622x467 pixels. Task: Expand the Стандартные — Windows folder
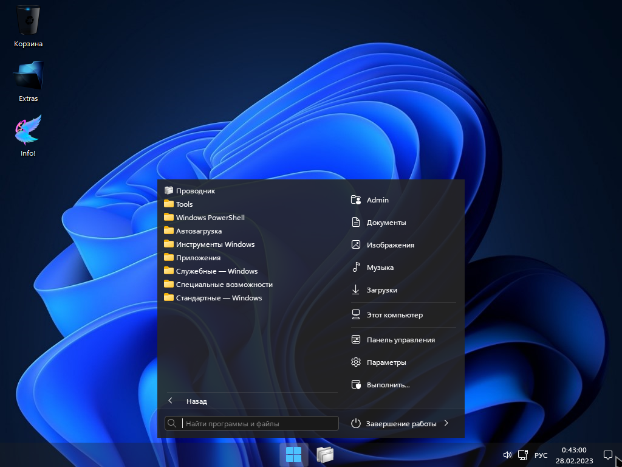213,298
